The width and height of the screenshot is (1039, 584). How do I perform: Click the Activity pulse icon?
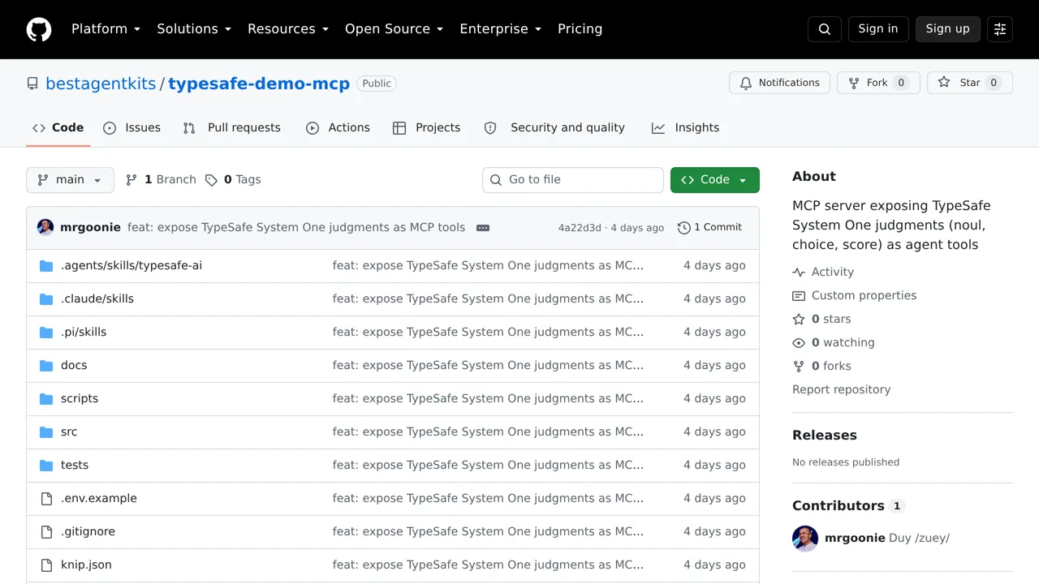799,273
